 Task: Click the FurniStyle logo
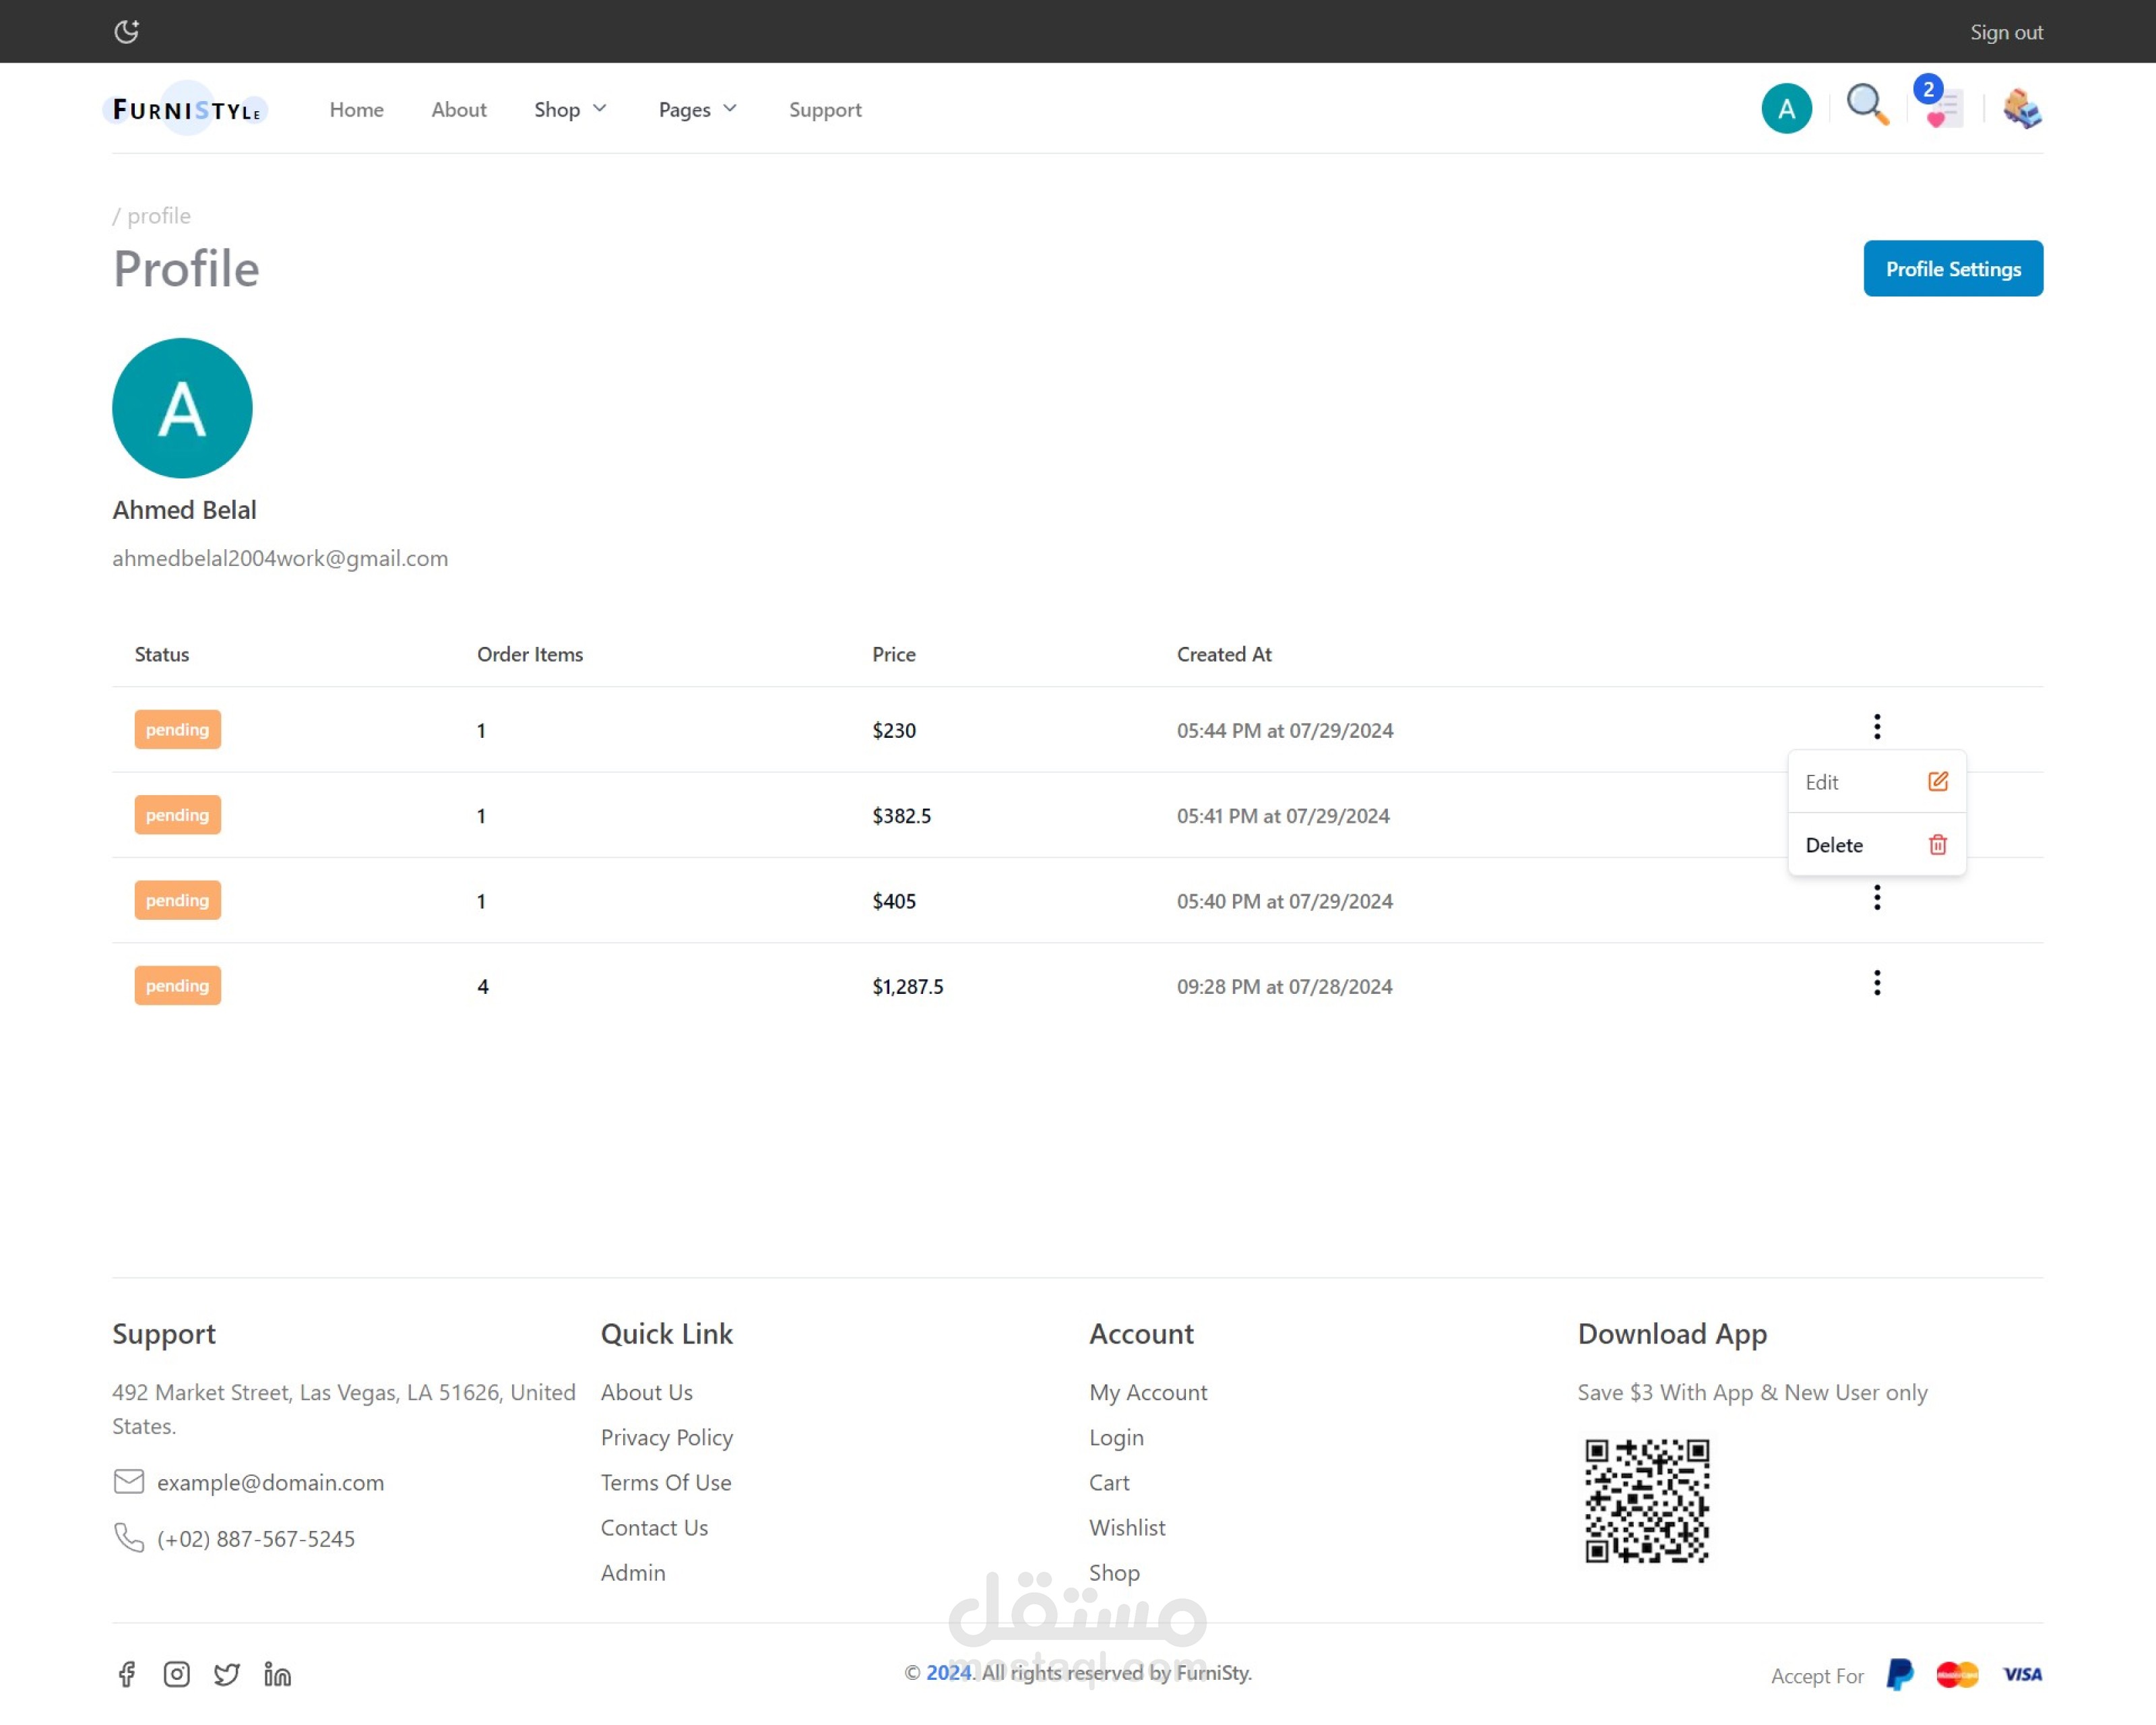pos(186,109)
